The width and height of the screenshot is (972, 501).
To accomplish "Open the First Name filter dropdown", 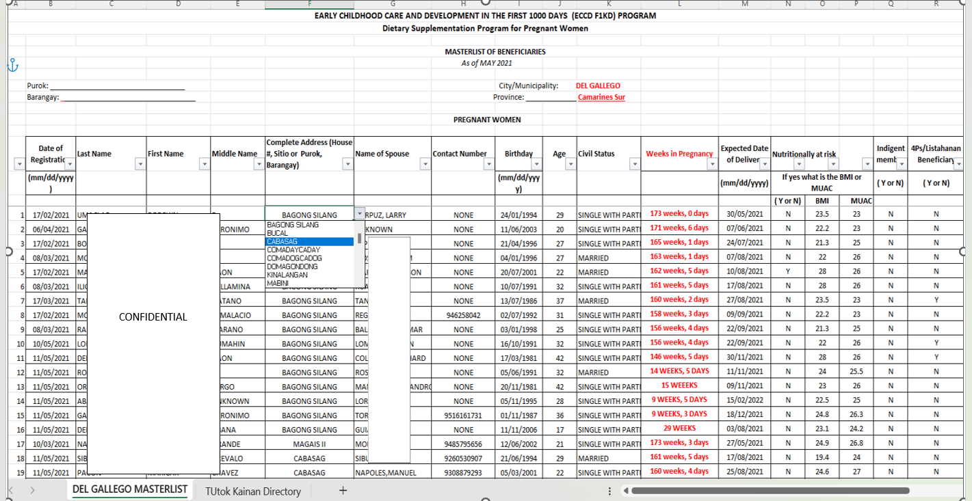I will [204, 165].
